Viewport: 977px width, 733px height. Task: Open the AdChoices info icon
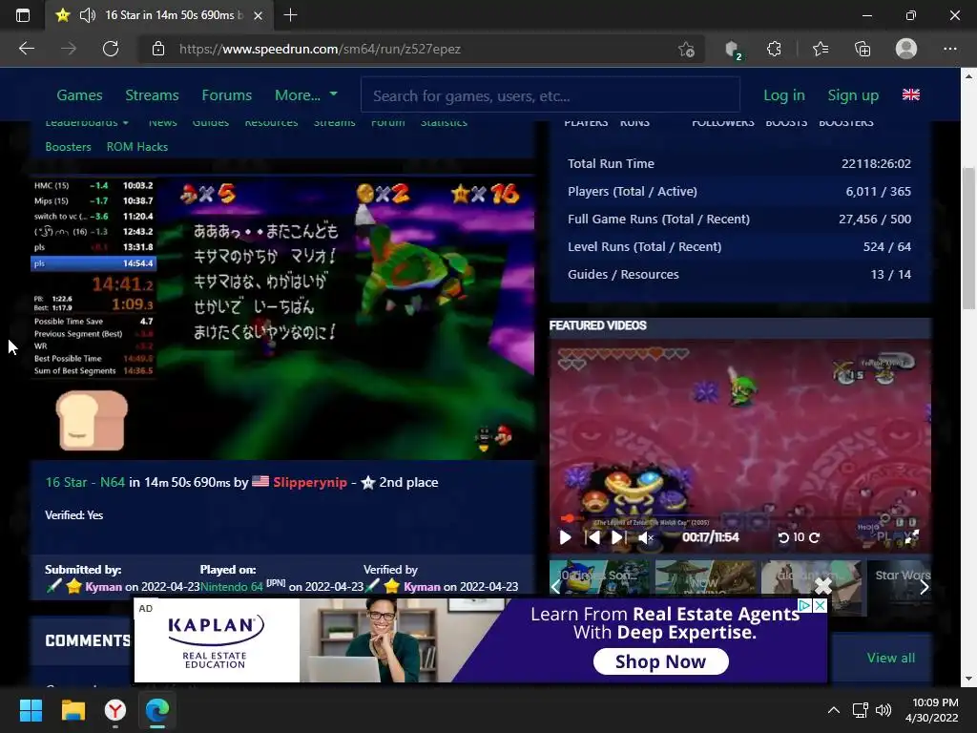pos(805,605)
